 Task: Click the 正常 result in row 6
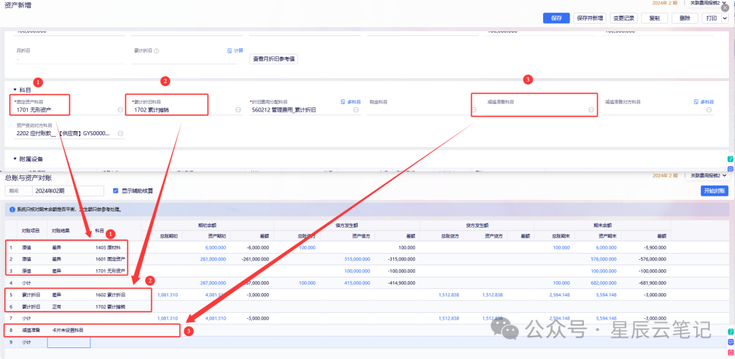point(56,307)
